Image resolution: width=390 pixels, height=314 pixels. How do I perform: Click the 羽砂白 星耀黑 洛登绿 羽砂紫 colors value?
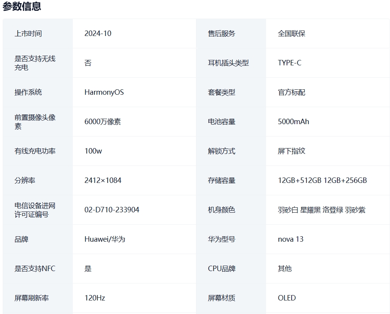point(321,210)
